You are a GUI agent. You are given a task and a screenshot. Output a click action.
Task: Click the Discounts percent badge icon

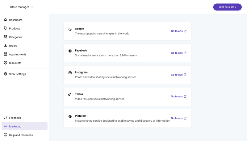(x=6, y=63)
